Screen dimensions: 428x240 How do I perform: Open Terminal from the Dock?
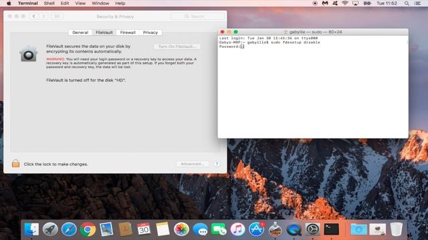pyautogui.click(x=332, y=229)
